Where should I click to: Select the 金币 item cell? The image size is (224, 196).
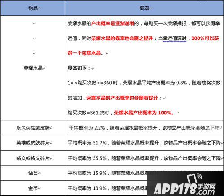coord(33,188)
